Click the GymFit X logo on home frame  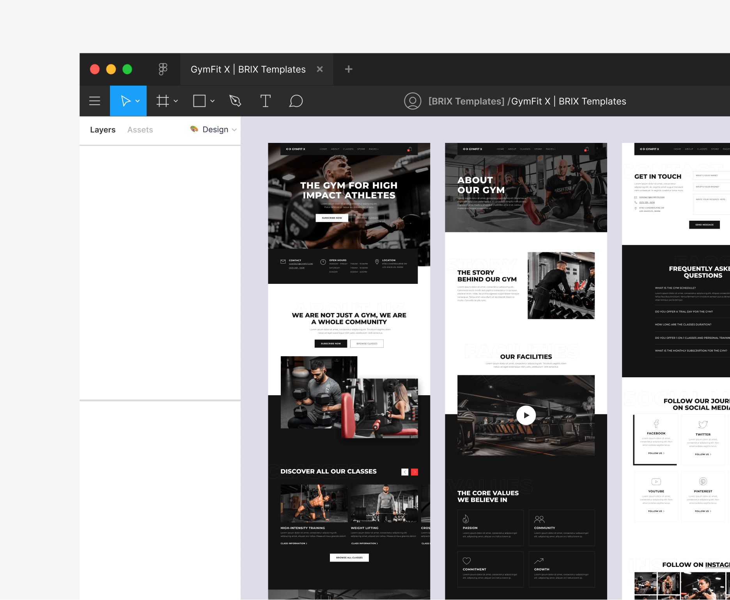[x=296, y=149]
